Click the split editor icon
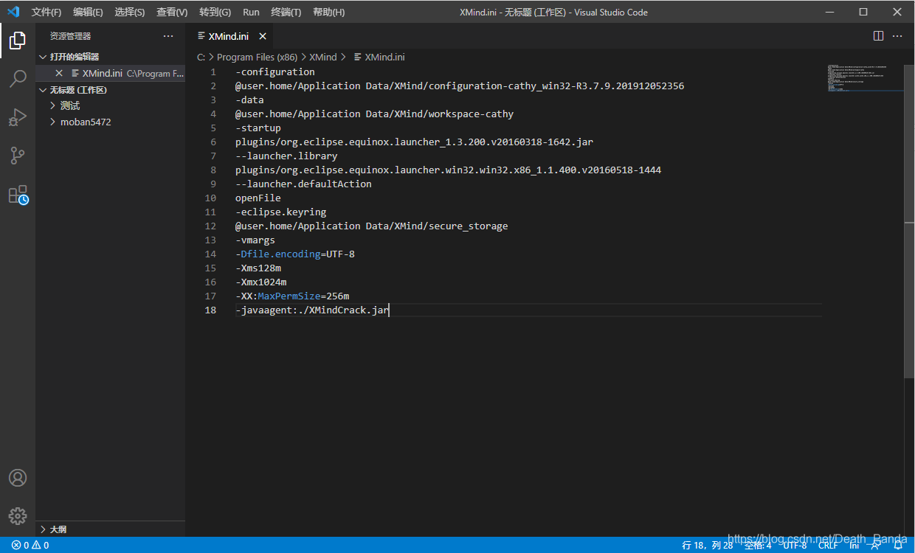This screenshot has width=915, height=553. 878,36
